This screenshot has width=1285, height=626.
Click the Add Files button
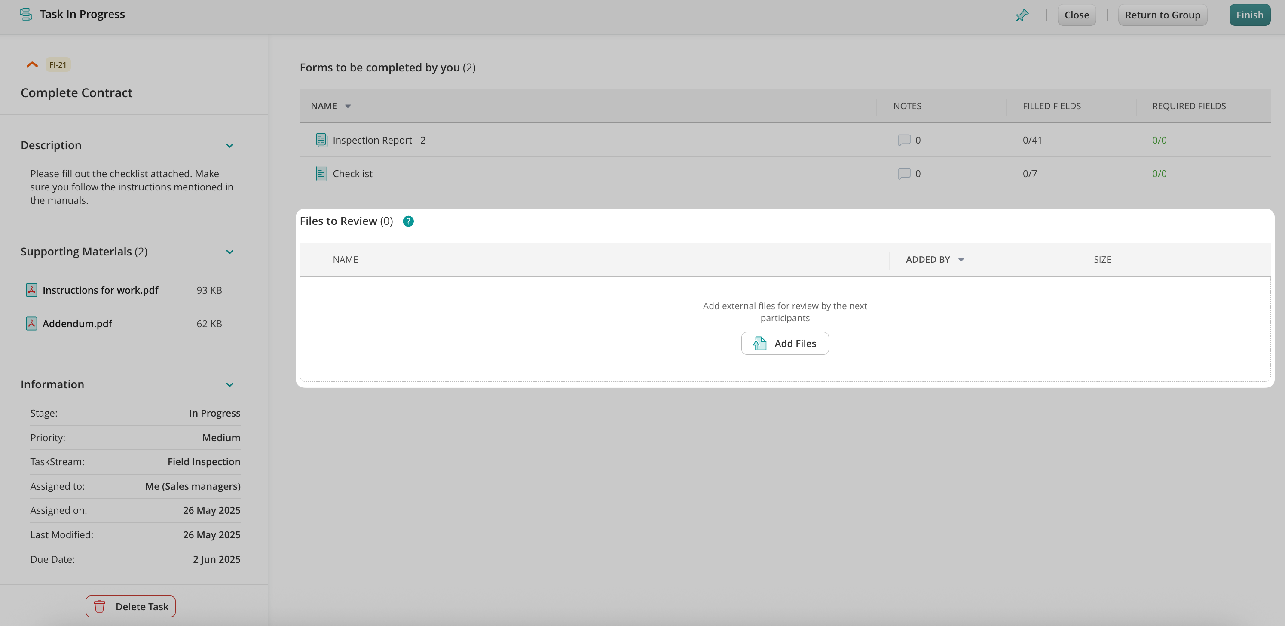785,344
